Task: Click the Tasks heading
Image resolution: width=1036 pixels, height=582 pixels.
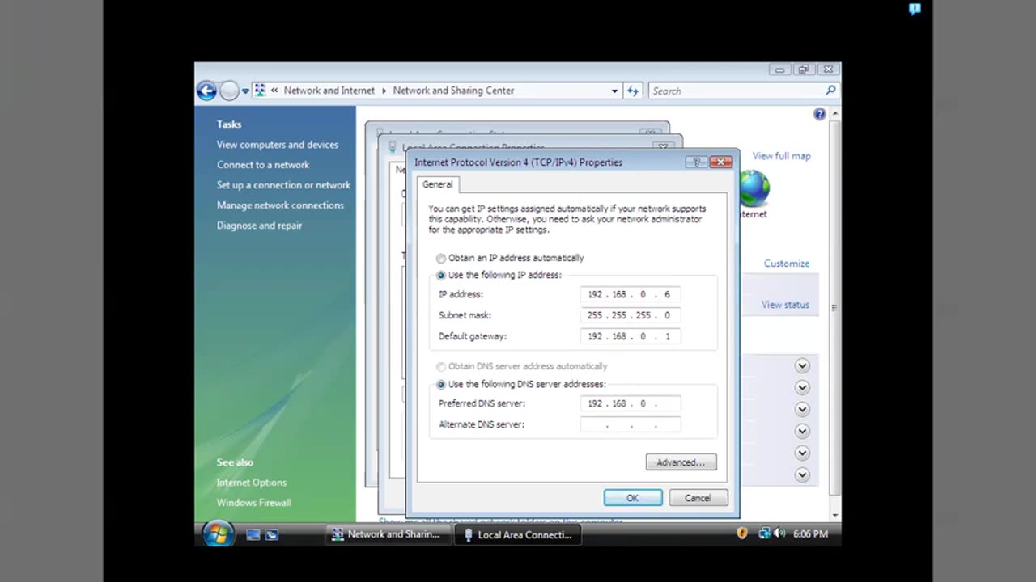Action: [229, 124]
